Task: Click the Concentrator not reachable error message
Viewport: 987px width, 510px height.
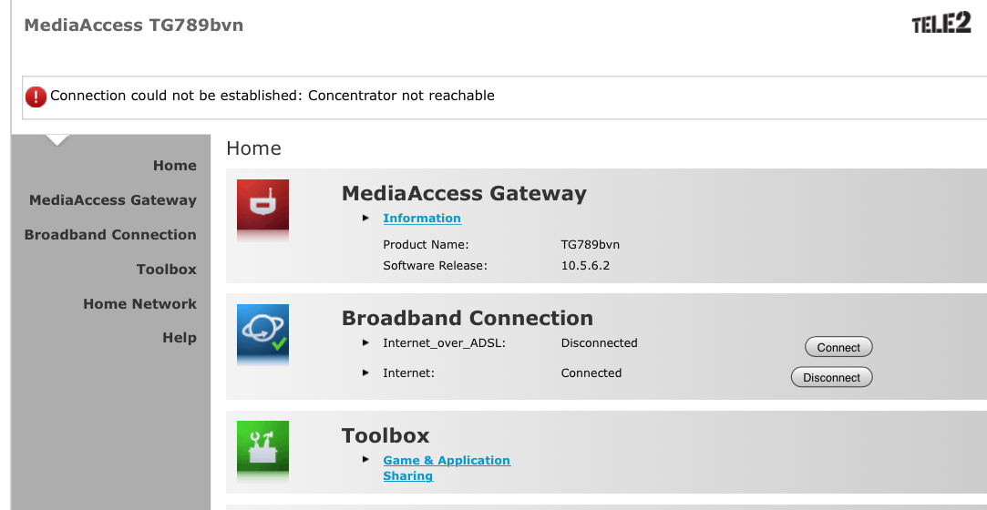Action: pyautogui.click(x=272, y=96)
